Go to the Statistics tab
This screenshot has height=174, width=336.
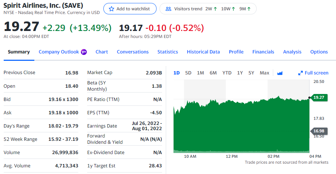click(168, 52)
